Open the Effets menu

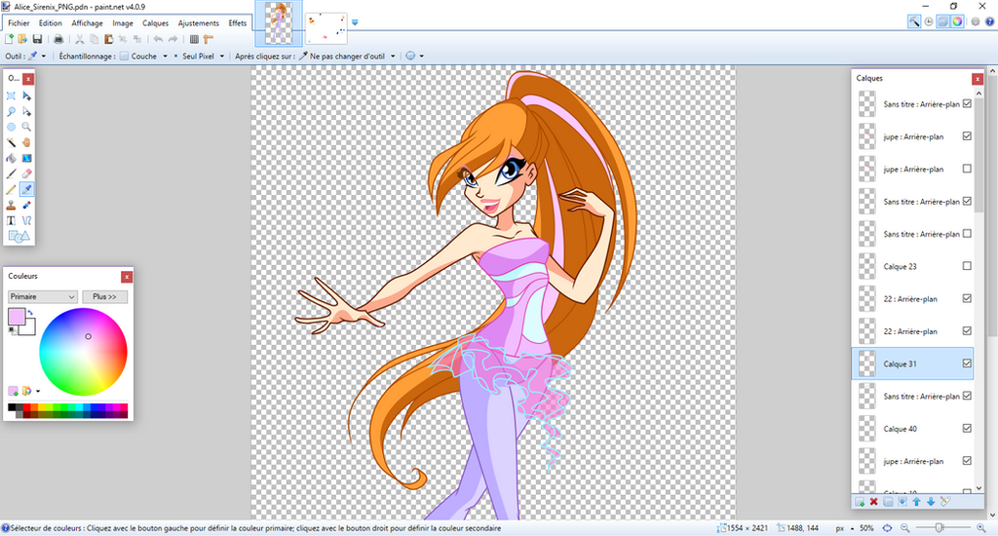pyautogui.click(x=238, y=23)
